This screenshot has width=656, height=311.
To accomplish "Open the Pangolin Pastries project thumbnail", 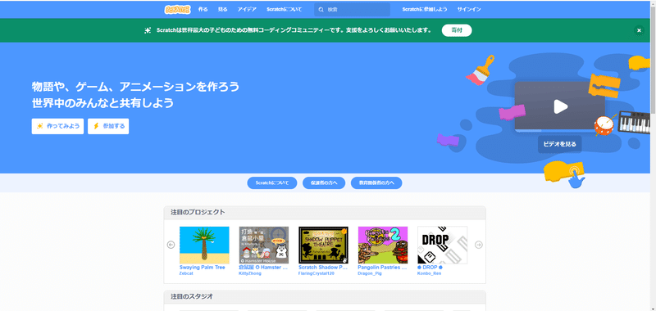I will point(383,245).
